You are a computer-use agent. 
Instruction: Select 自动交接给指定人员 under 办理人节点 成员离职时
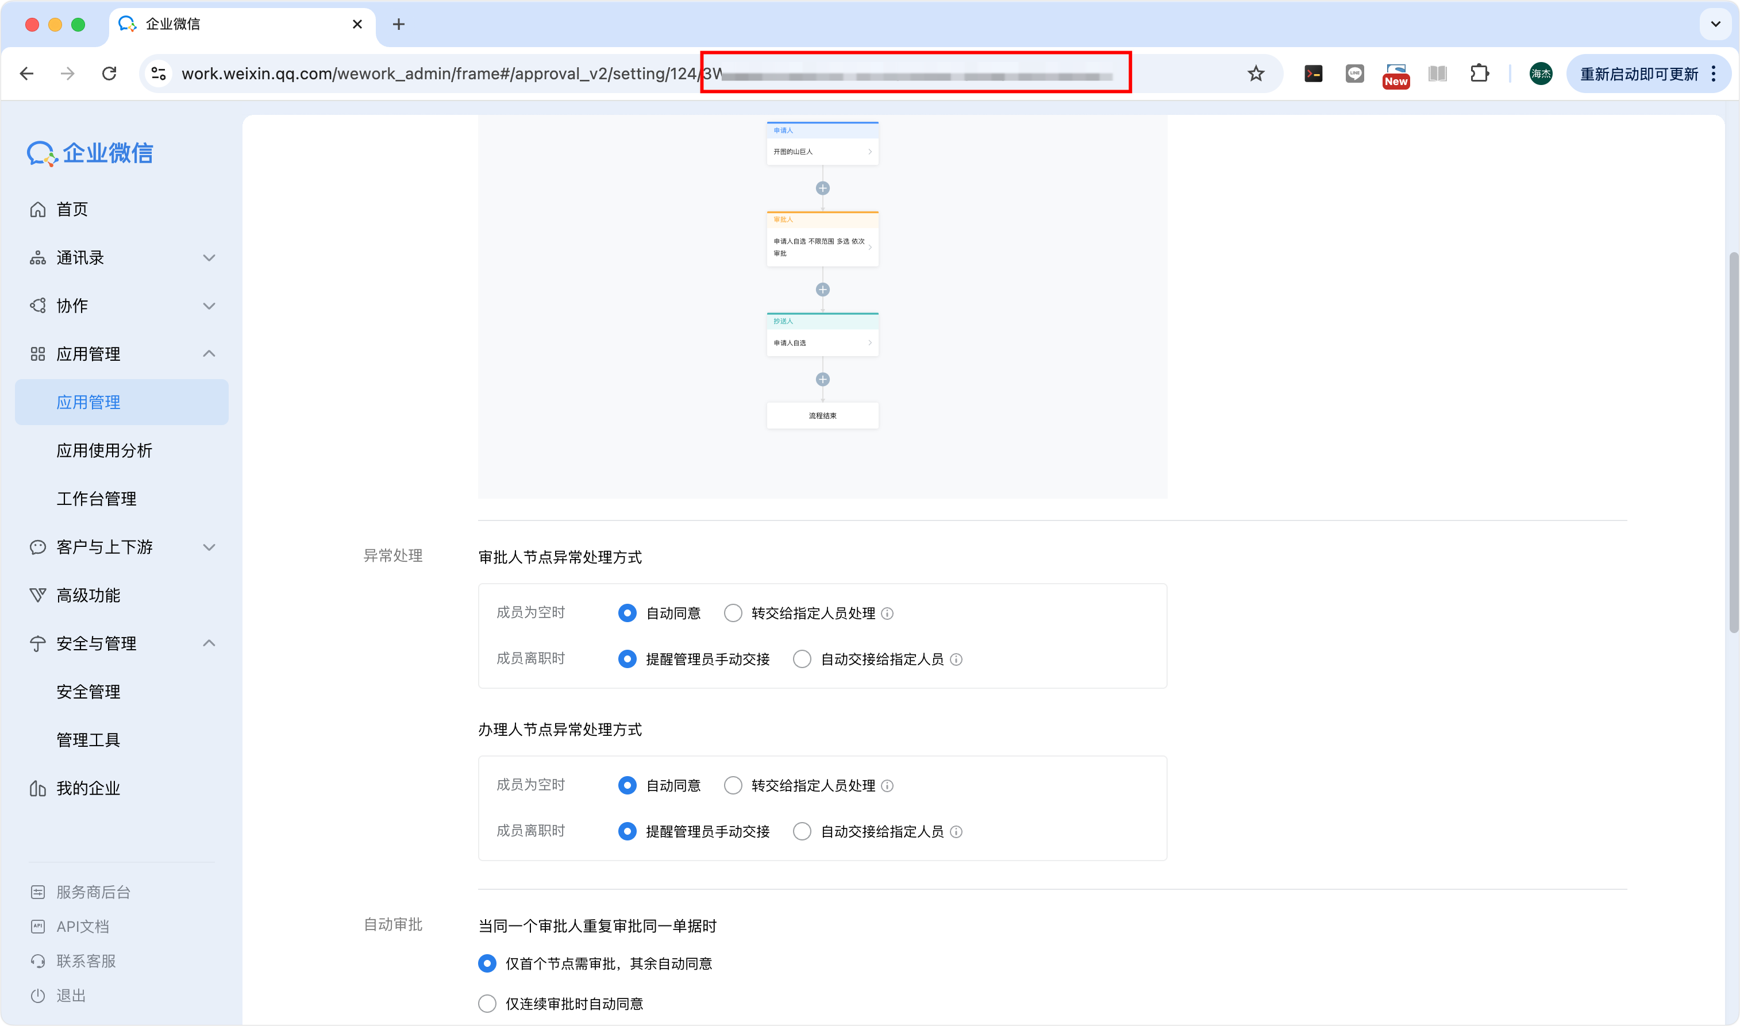[x=802, y=831]
